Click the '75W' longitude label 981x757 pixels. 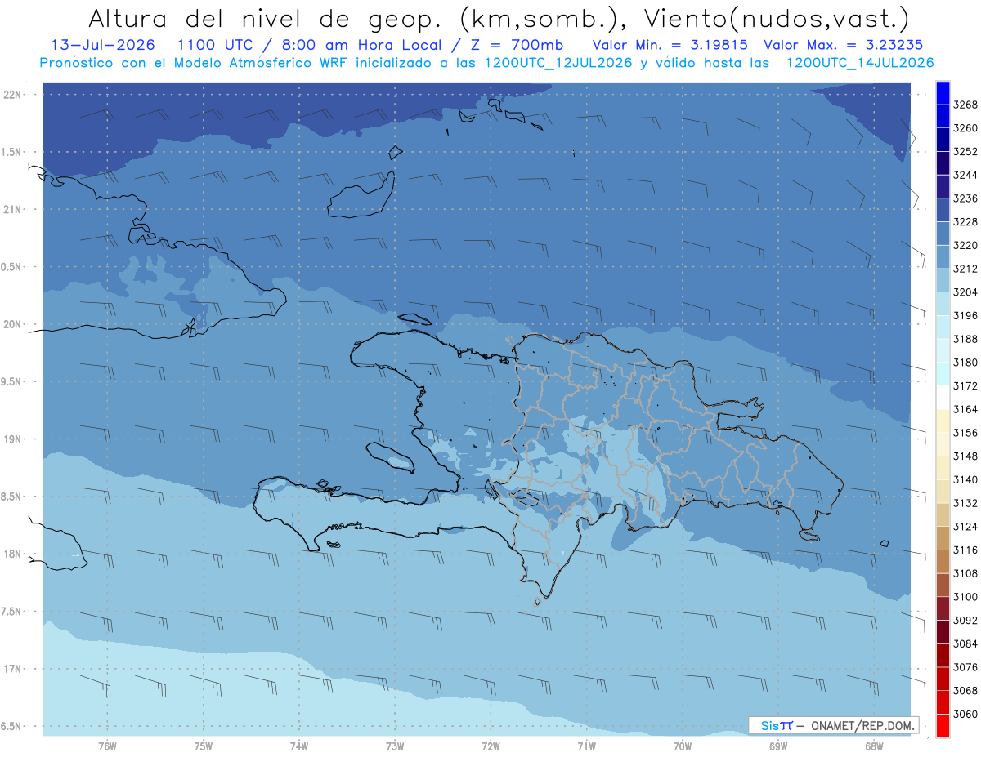tap(204, 746)
